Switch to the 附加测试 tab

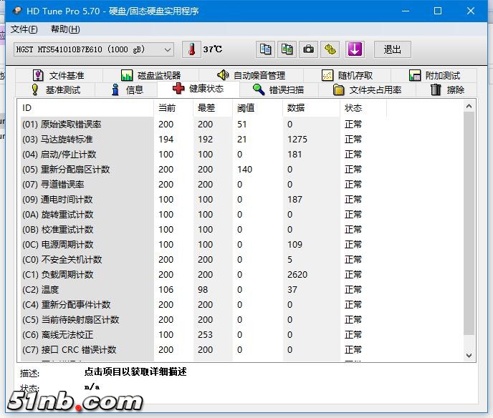pos(434,75)
